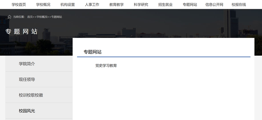The width and height of the screenshot is (262, 120).
Task: Select 机构设置 from the top menu
Action: pos(67,5)
